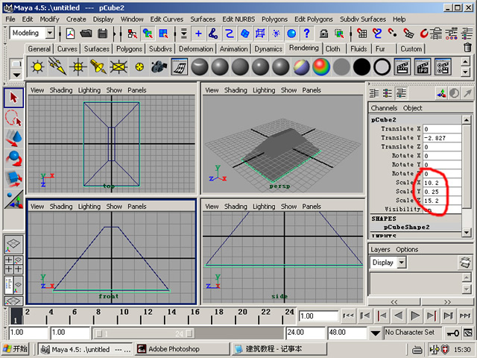Click the range slider bar
Viewport: 477px width, 358px height.
[x=143, y=333]
